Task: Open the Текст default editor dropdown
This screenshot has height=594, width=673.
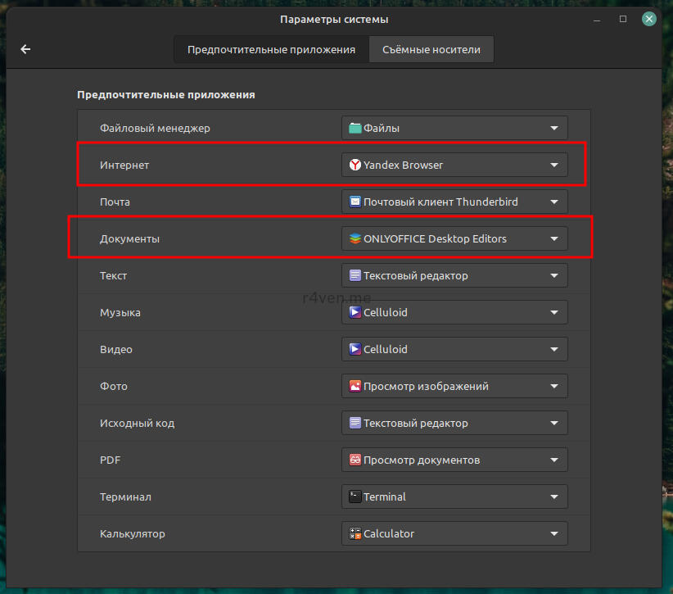Action: tap(454, 275)
